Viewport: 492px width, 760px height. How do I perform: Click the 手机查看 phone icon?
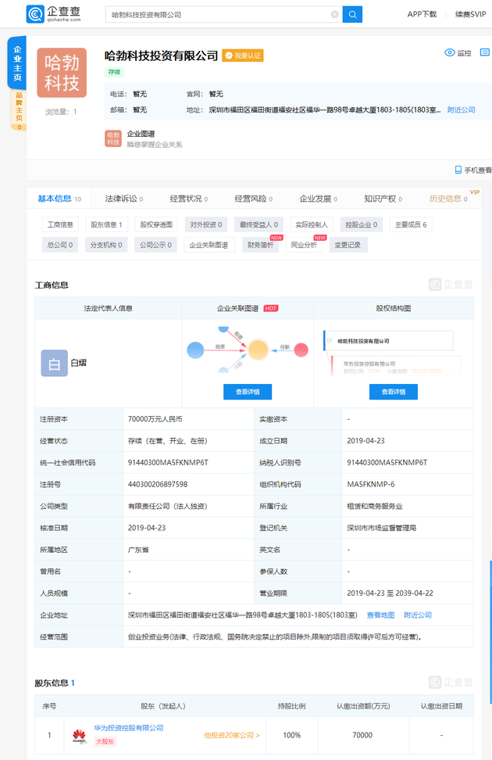[x=458, y=170]
